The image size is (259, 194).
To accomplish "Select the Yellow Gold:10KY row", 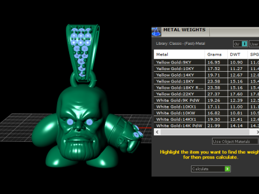I will pyautogui.click(x=207, y=68).
